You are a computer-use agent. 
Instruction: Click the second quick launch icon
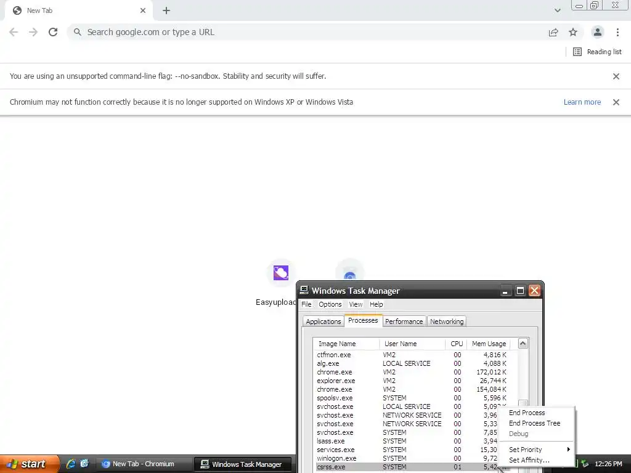[x=84, y=464]
